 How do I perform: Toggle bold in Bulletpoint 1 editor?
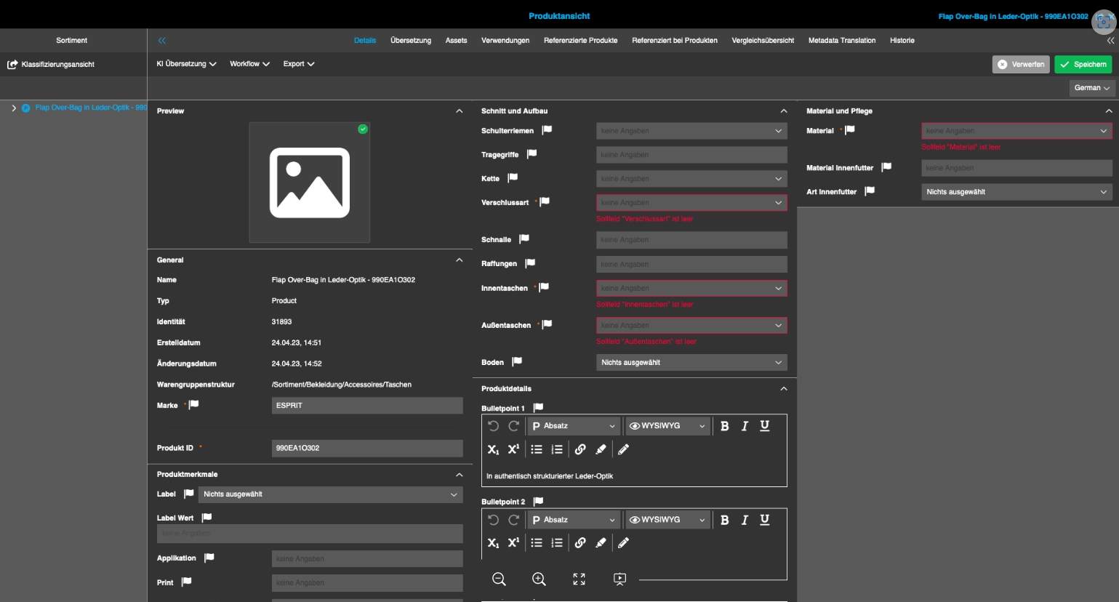tap(724, 426)
